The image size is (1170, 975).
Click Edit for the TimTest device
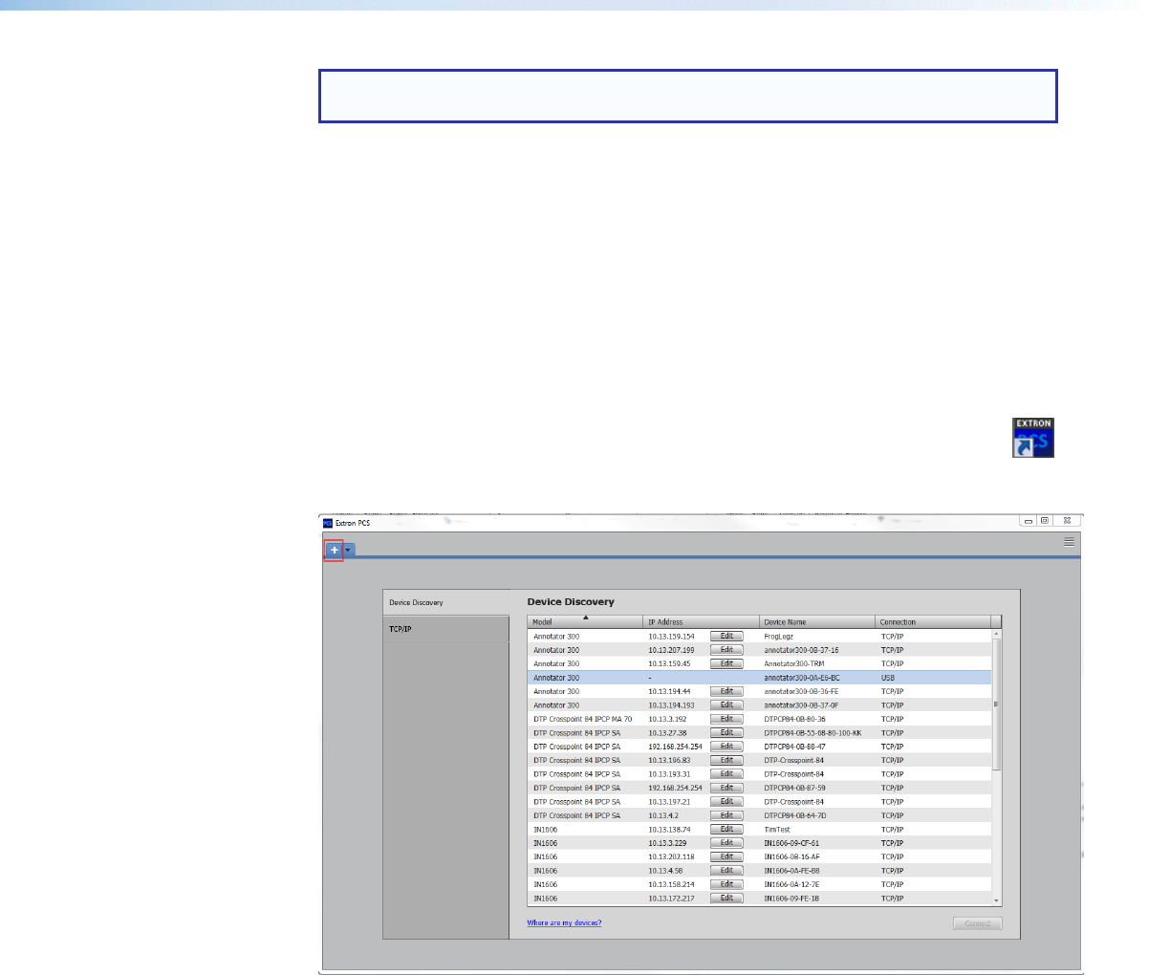(726, 830)
